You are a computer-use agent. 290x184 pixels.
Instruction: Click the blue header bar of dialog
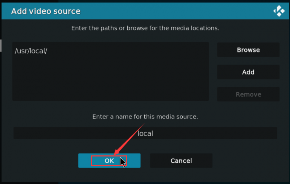[x=145, y=11]
